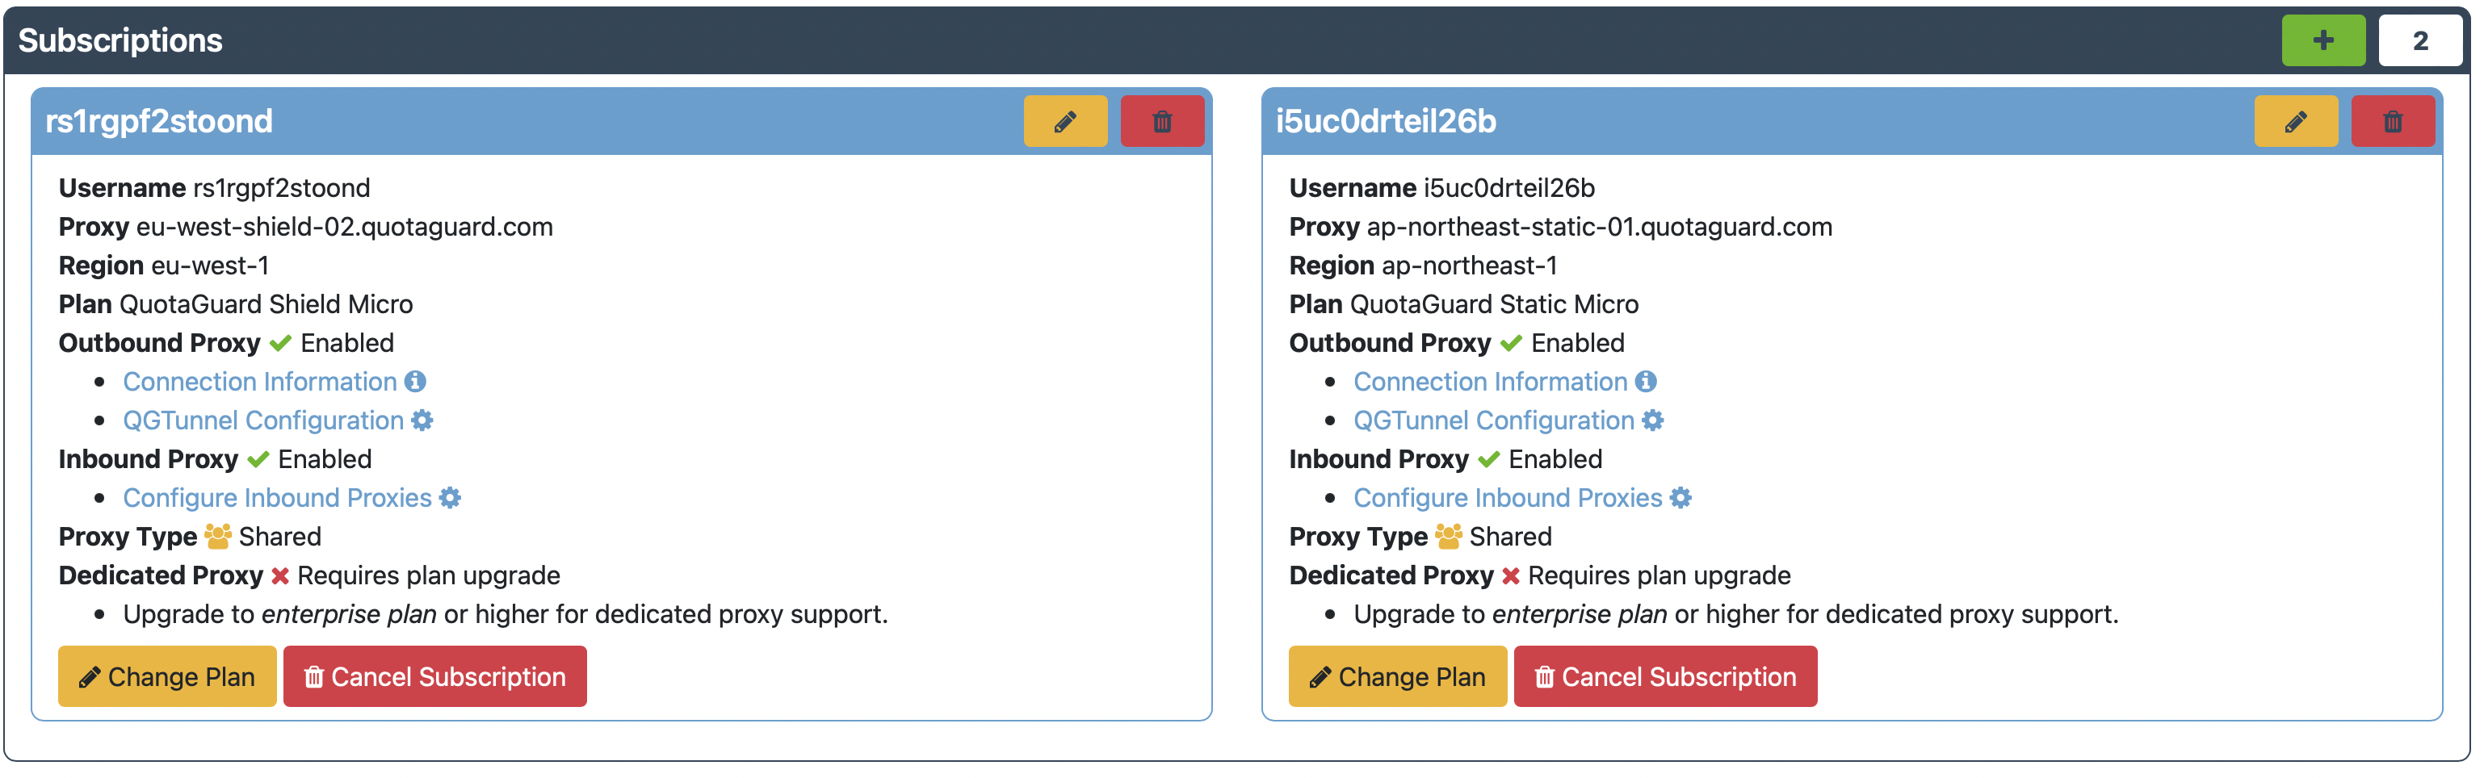This screenshot has height=778, width=2484.
Task: Open Connection Information link for rs1rgpf2stoond
Action: coord(259,382)
